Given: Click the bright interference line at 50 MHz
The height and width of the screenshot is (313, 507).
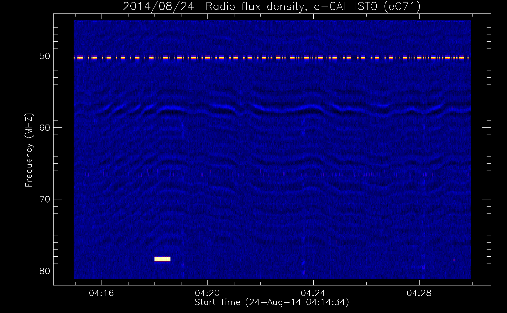Looking at the screenshot, I should (272, 58).
